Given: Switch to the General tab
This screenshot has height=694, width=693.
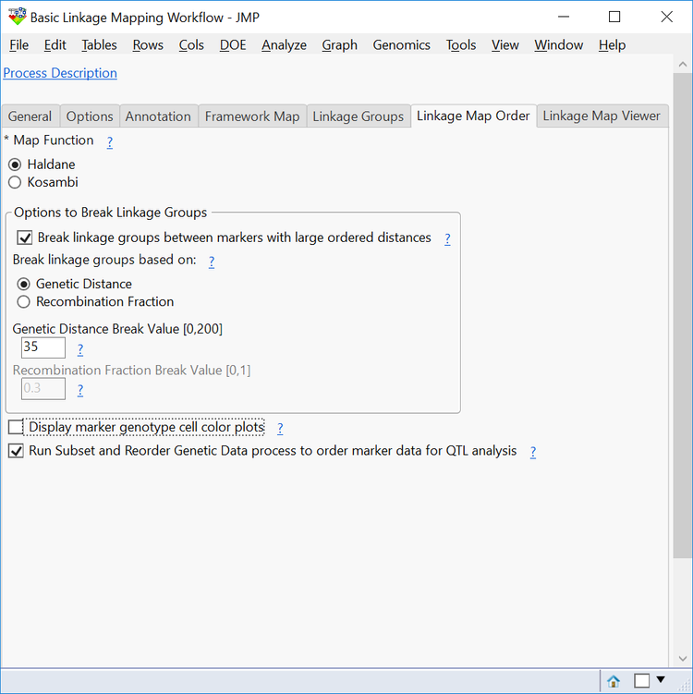Looking at the screenshot, I should coord(30,116).
